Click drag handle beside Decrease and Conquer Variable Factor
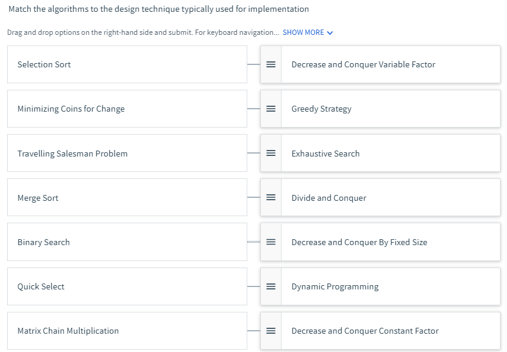Screen dimensions: 507x352 [271, 64]
